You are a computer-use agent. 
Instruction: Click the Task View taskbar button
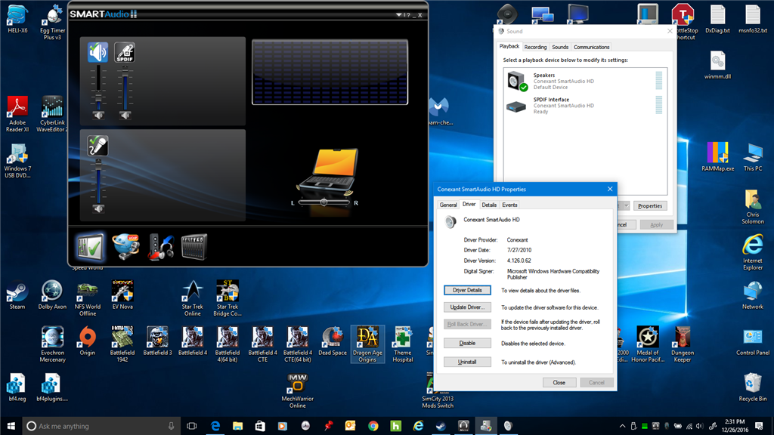pos(192,426)
